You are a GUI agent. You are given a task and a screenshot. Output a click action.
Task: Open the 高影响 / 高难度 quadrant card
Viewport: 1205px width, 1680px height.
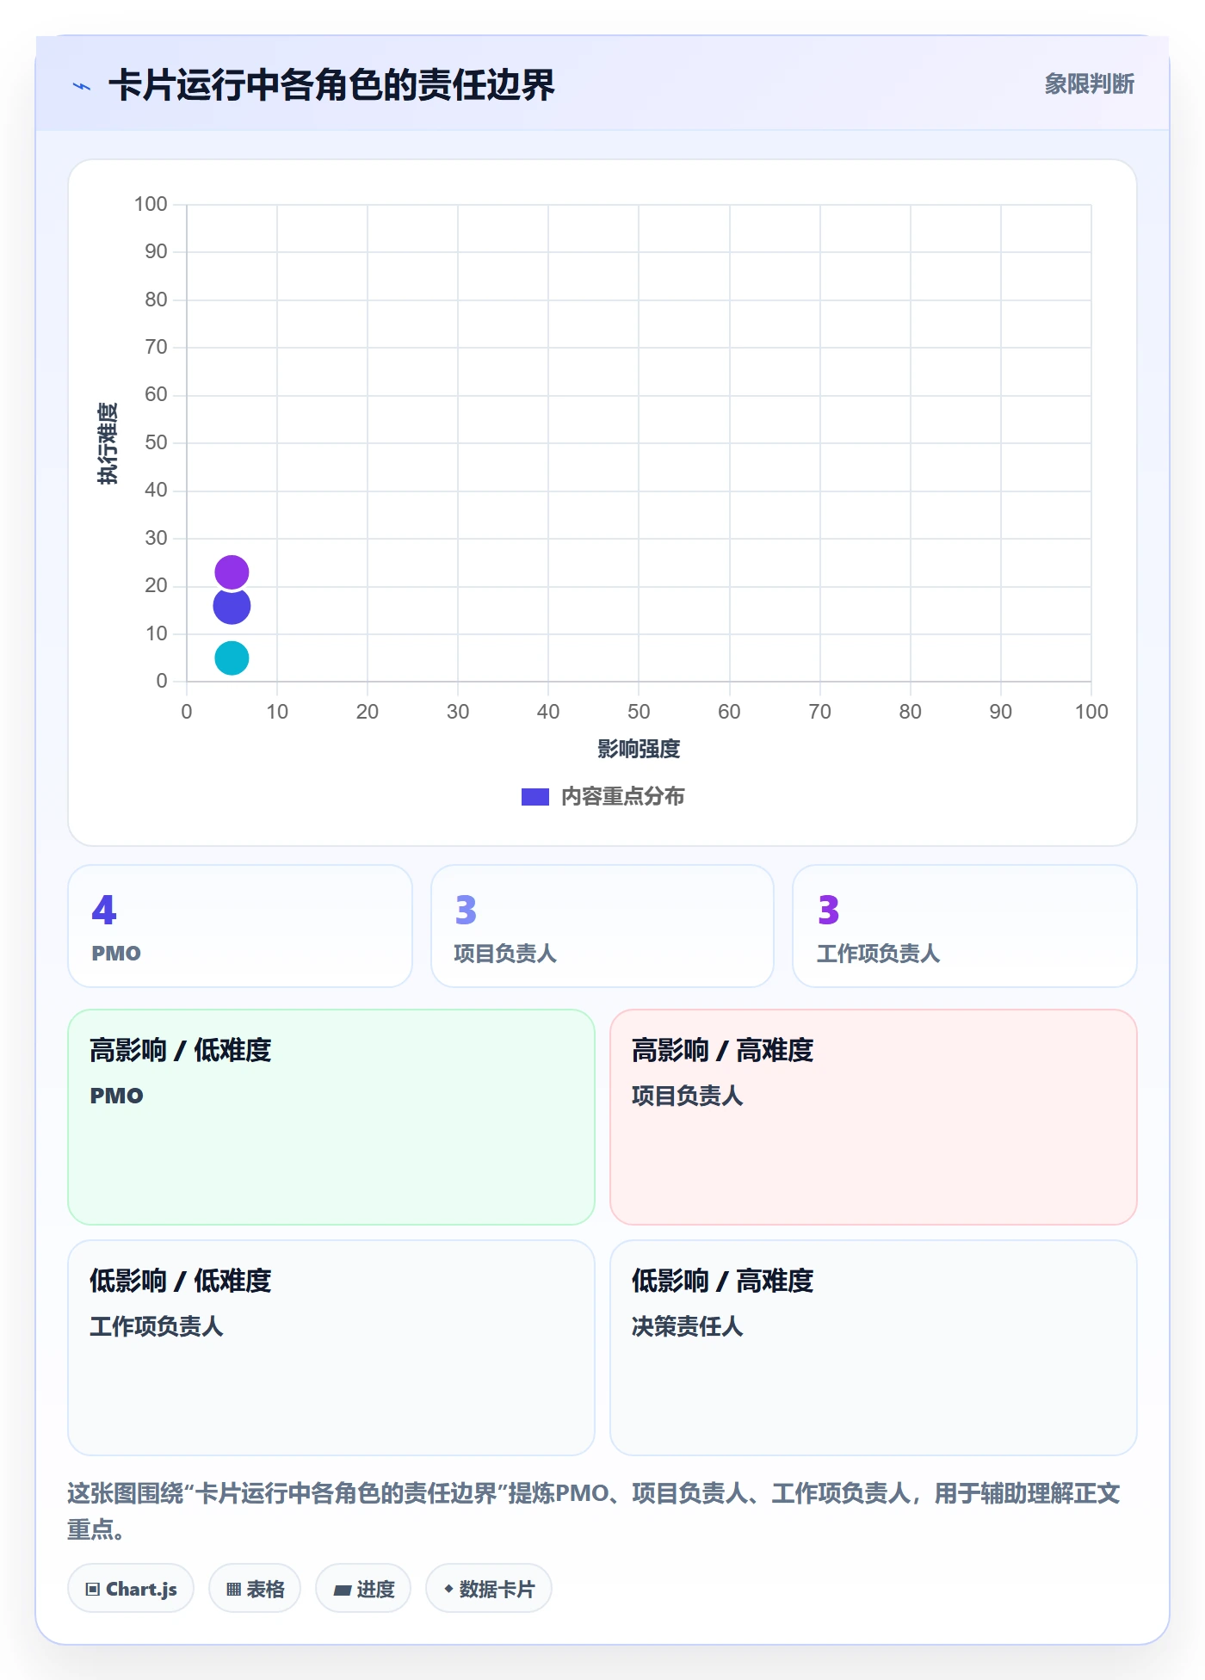coord(874,1117)
